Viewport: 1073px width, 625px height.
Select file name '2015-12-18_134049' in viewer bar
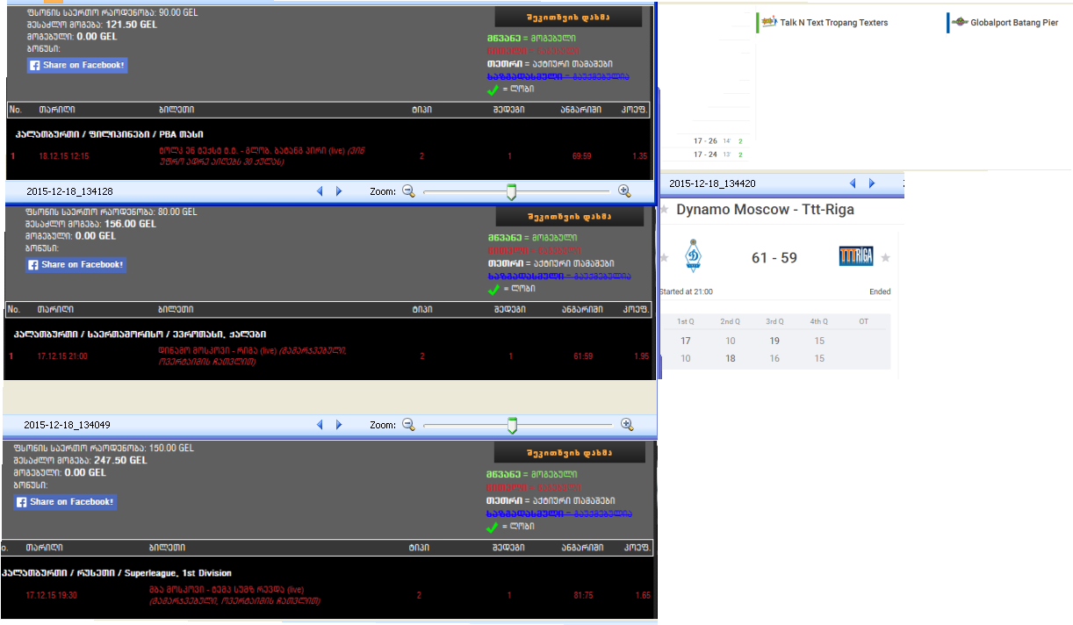pos(67,425)
